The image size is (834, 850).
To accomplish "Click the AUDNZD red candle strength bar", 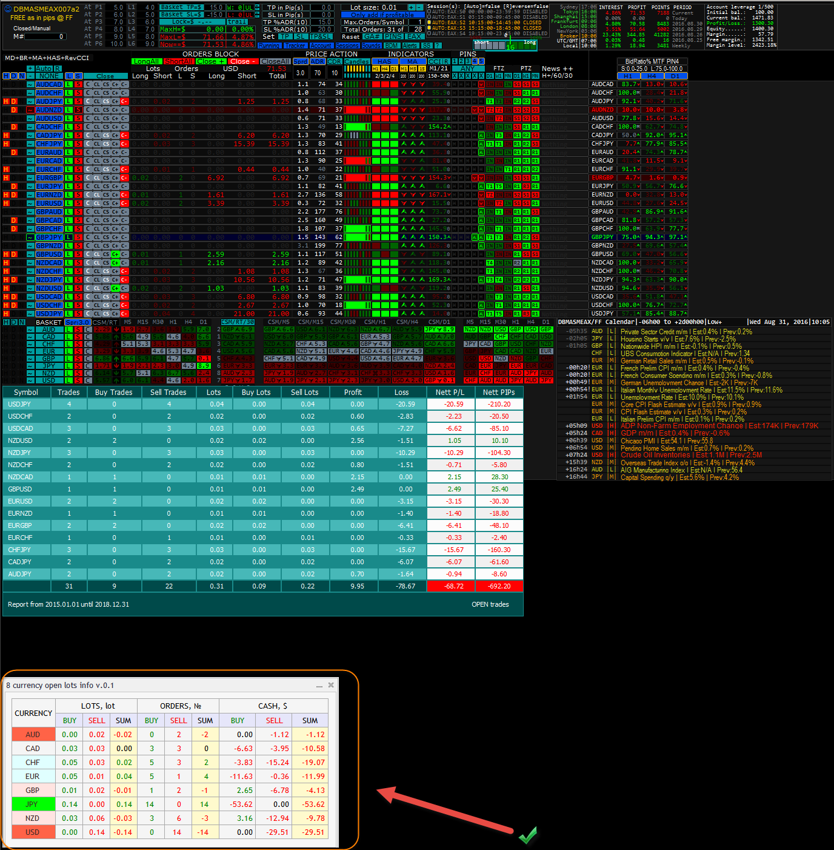I will (x=358, y=110).
